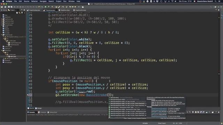The height and width of the screenshot is (125, 223).
Task: Click the cellSize declaration on line 34
Action: pyautogui.click(x=63, y=32)
